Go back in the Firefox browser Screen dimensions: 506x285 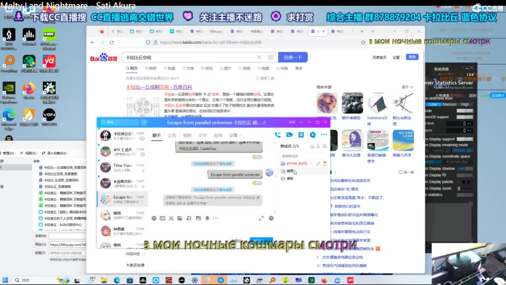click(93, 42)
